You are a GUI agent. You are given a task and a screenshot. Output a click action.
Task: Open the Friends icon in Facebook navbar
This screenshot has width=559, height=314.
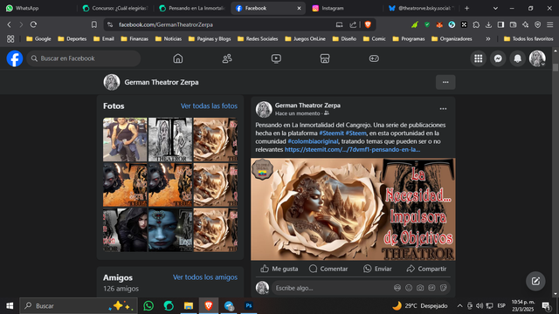227,58
